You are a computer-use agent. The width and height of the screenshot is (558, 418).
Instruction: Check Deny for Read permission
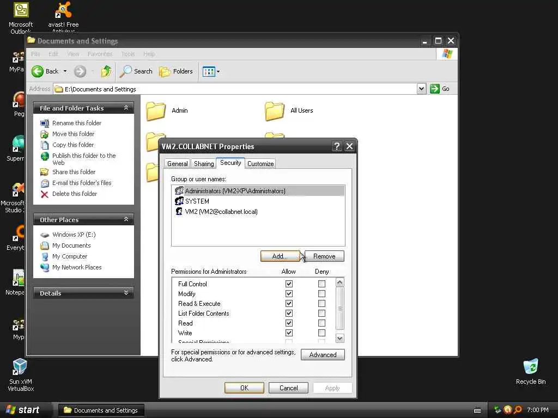(322, 323)
